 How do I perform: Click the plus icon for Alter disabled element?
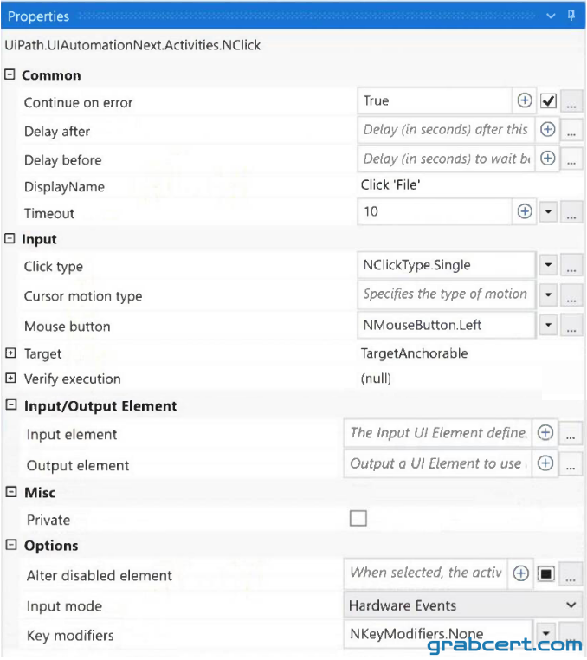tap(521, 573)
